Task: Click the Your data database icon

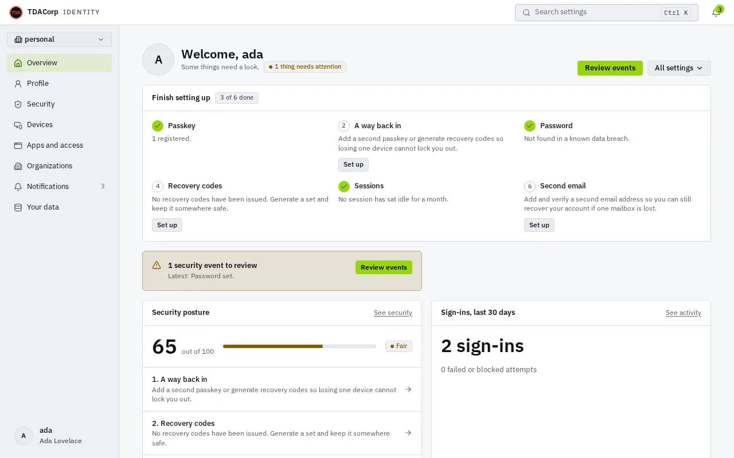Action: pyautogui.click(x=18, y=207)
